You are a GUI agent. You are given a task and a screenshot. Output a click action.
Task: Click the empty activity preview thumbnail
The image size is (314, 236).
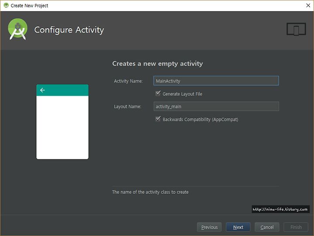coord(62,122)
